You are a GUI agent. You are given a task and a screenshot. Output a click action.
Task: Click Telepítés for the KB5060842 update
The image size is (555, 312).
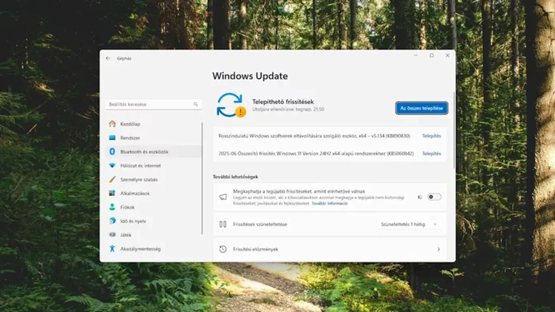pyautogui.click(x=431, y=154)
